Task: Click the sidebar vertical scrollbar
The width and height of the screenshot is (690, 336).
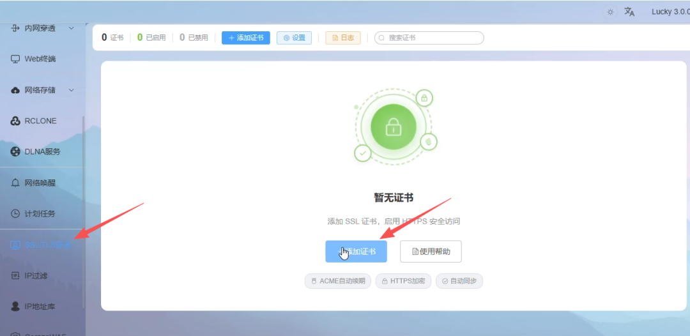Action: click(x=84, y=211)
